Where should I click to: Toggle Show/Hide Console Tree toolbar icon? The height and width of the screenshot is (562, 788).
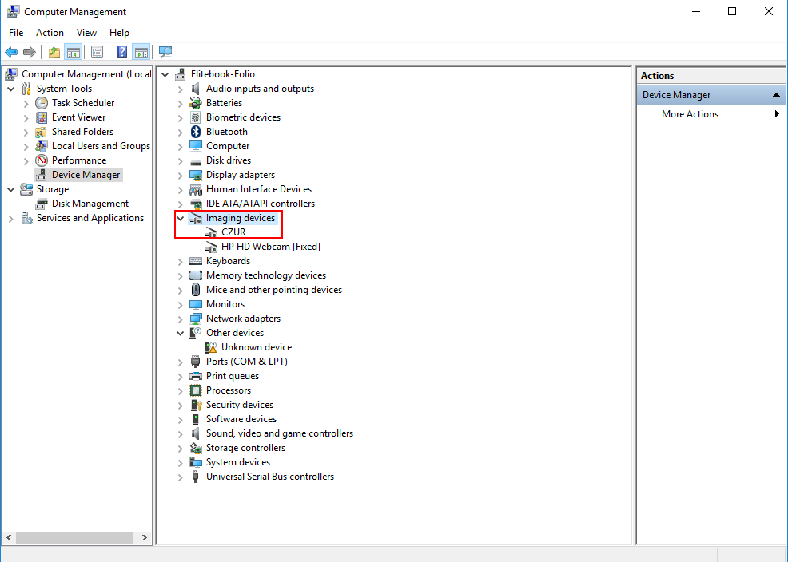point(74,52)
